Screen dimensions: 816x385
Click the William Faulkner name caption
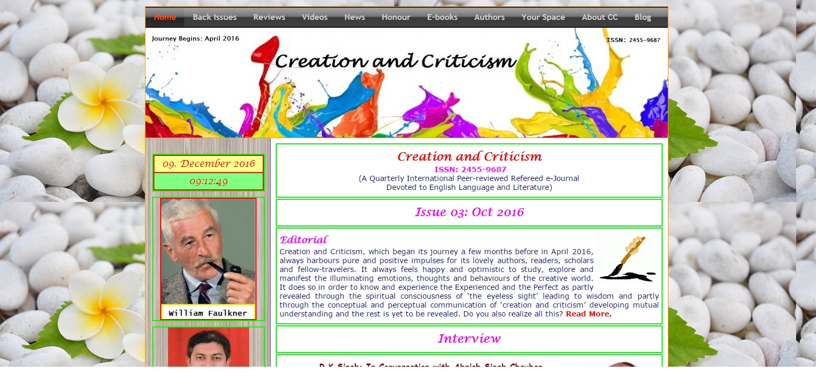pyautogui.click(x=208, y=313)
